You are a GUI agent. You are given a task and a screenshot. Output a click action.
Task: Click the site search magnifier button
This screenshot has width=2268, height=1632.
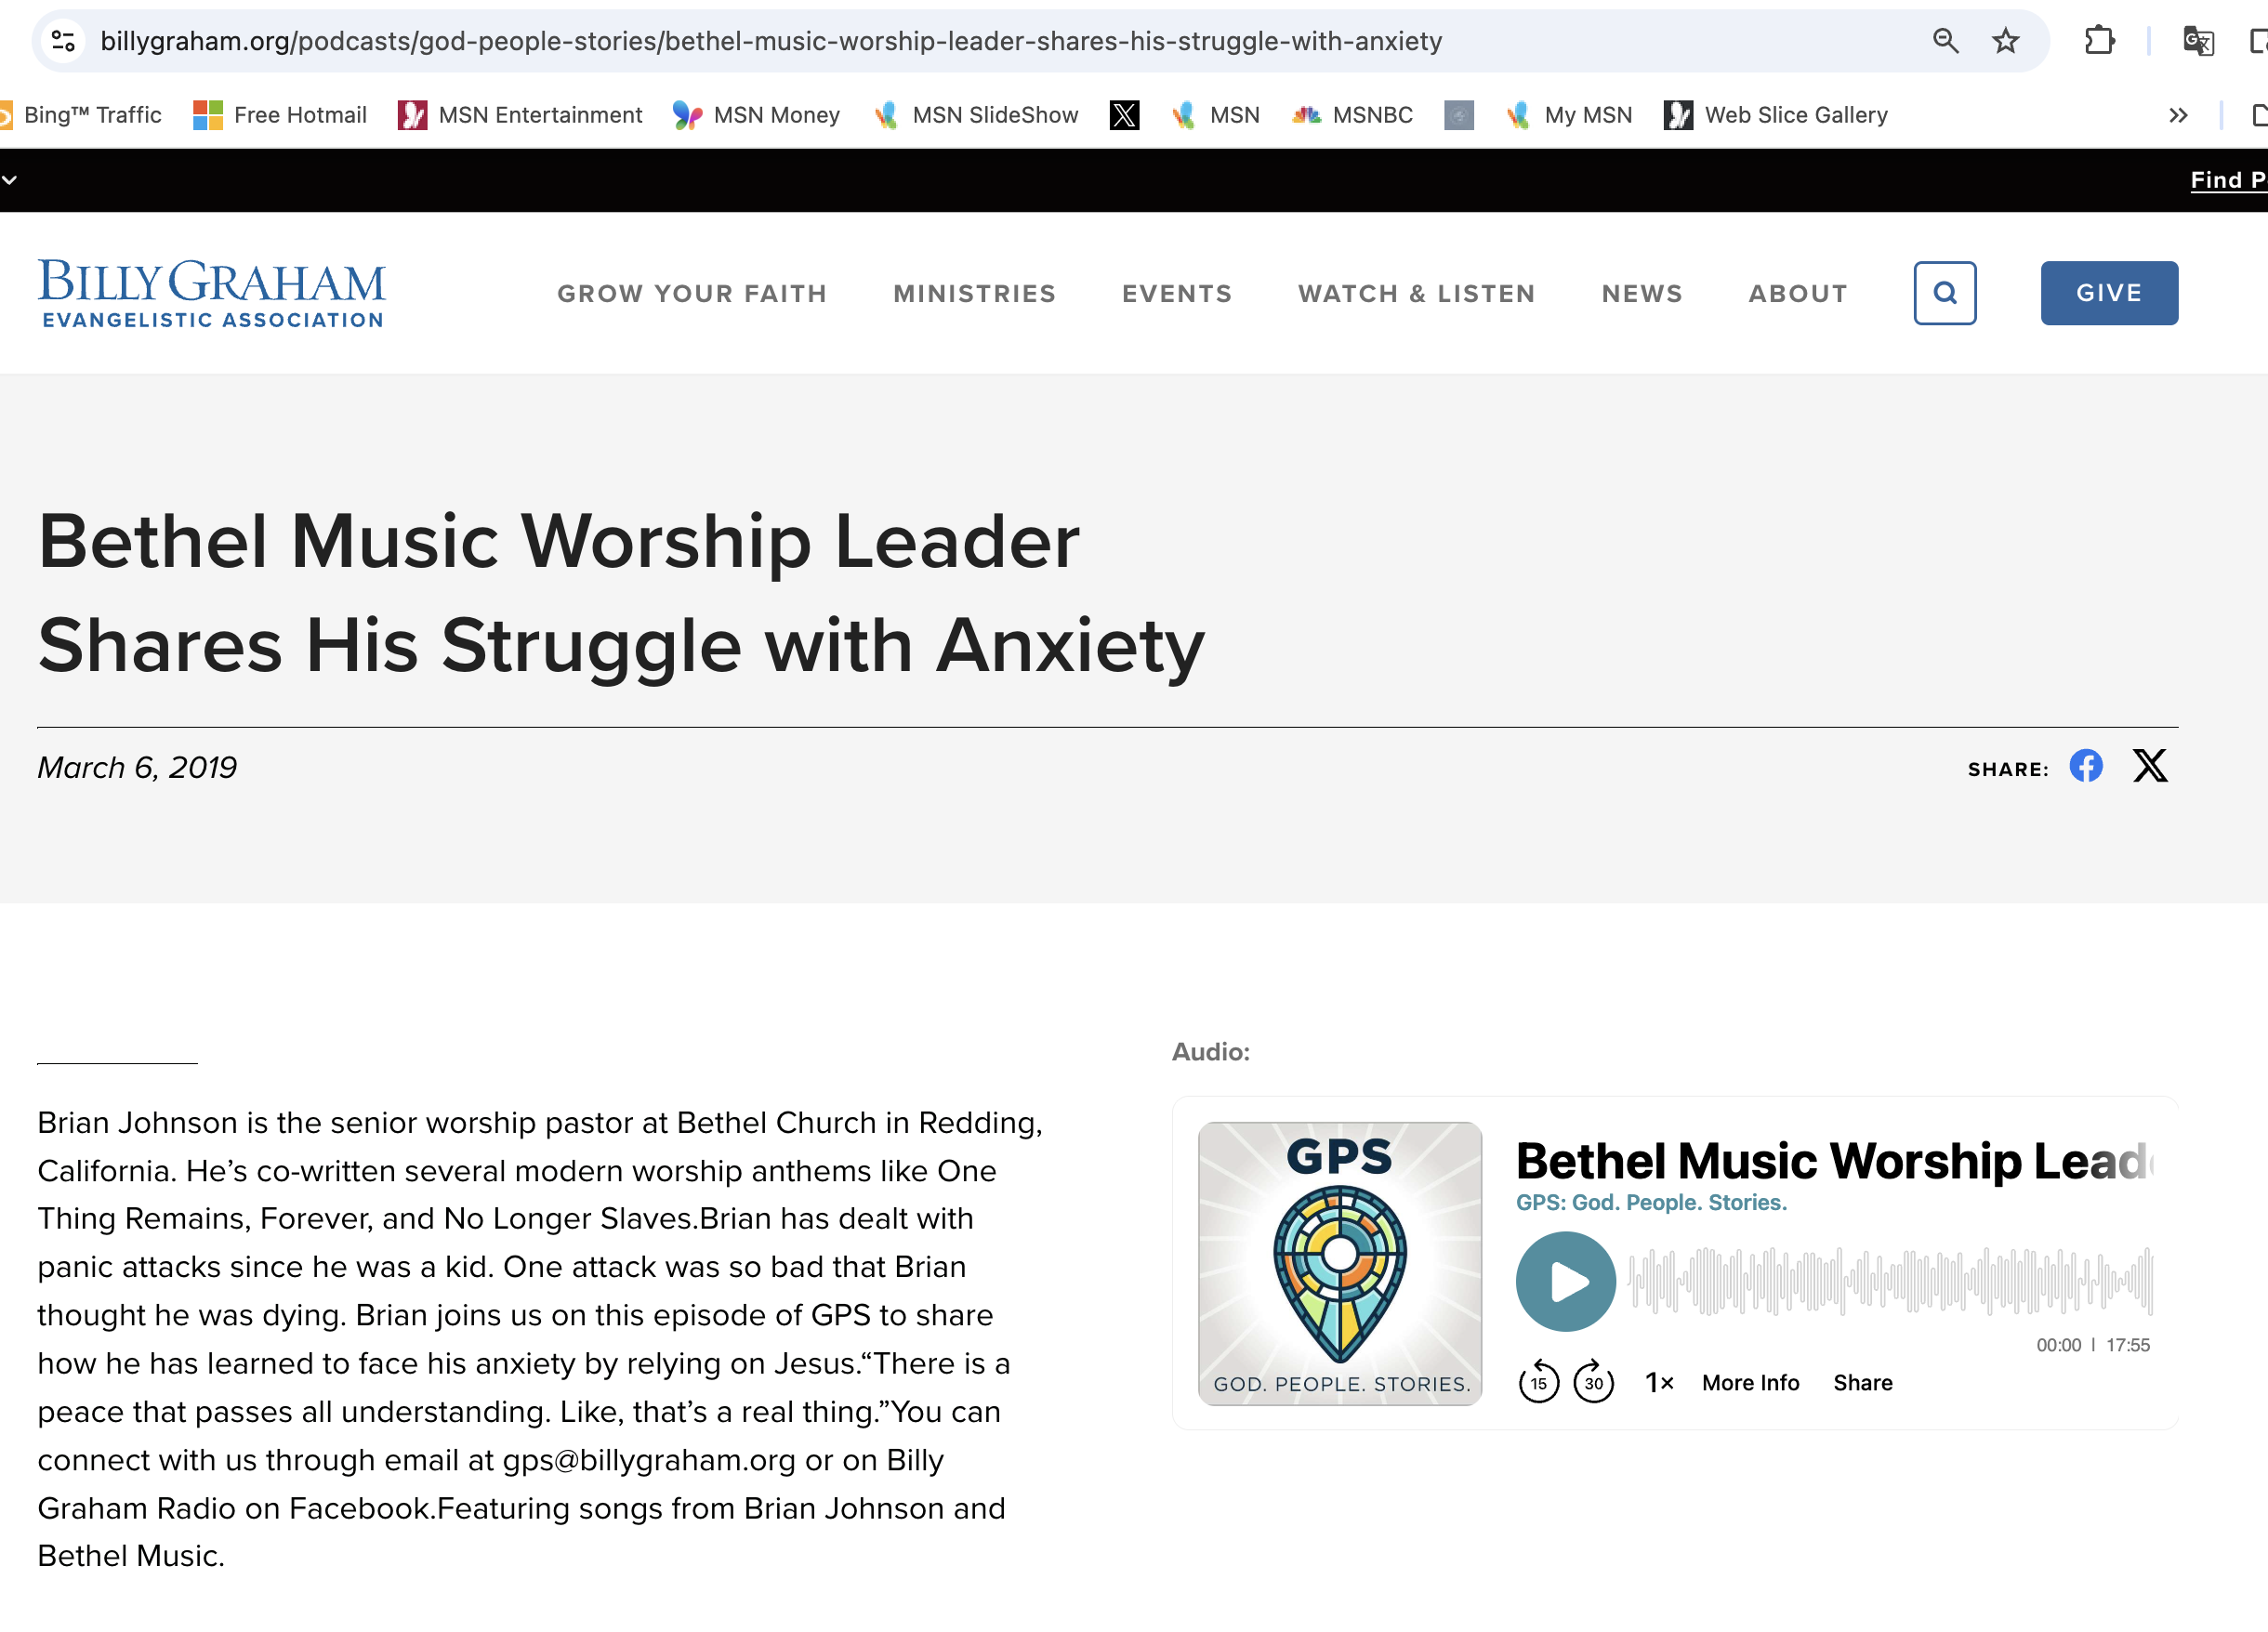pos(1944,293)
